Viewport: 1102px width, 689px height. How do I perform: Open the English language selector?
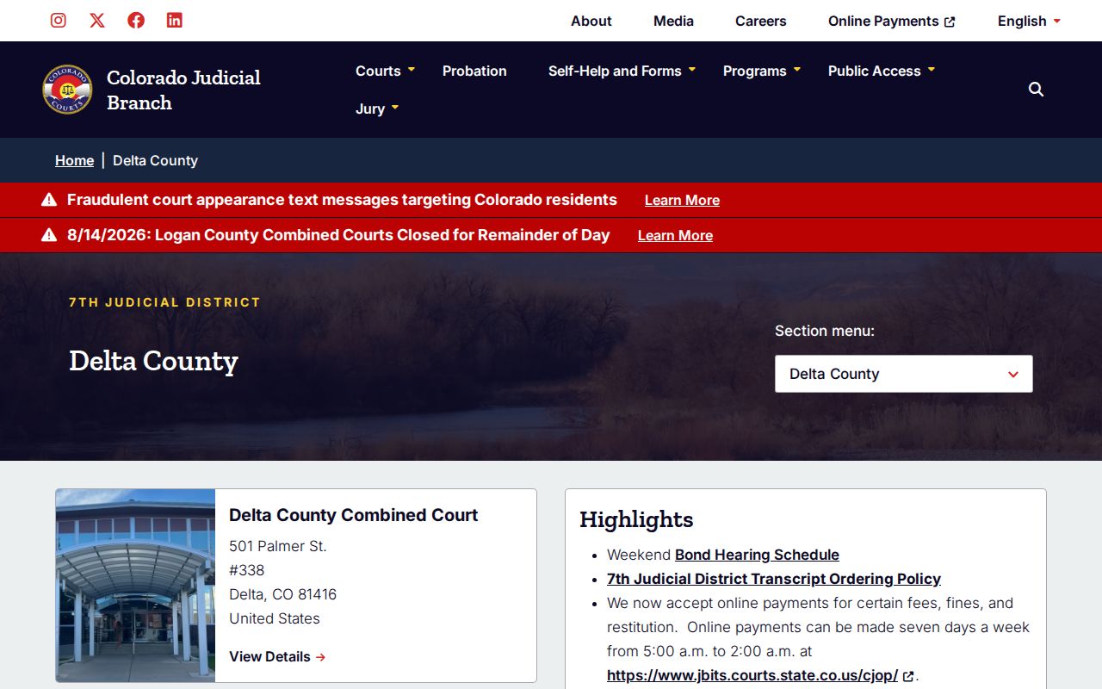[1029, 21]
